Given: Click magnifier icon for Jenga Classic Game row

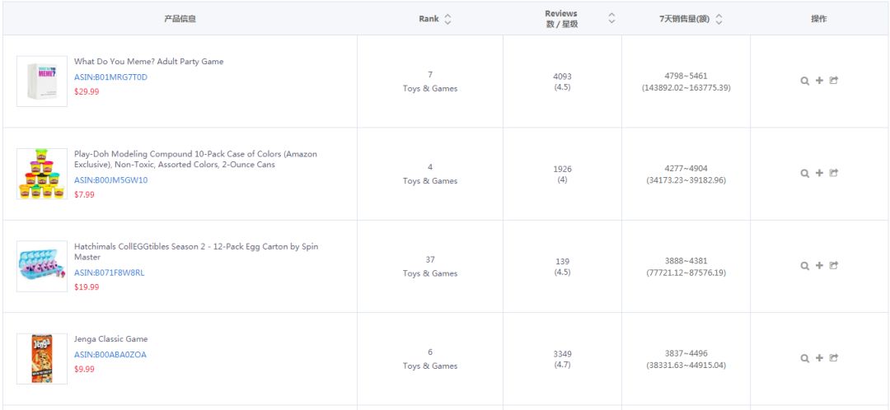Looking at the screenshot, I should 804,358.
